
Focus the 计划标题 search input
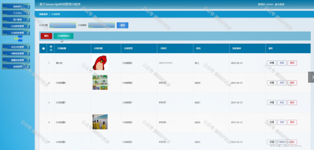coord(63,25)
